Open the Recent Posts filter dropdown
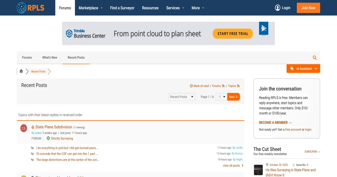Image resolution: width=337 pixels, height=177 pixels. pyautogui.click(x=182, y=97)
